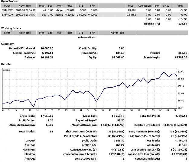Viewport: 189px width, 162px height.
Task: Click Deposit/Withdrawal value 10 000.00
Action: (x=47, y=48)
